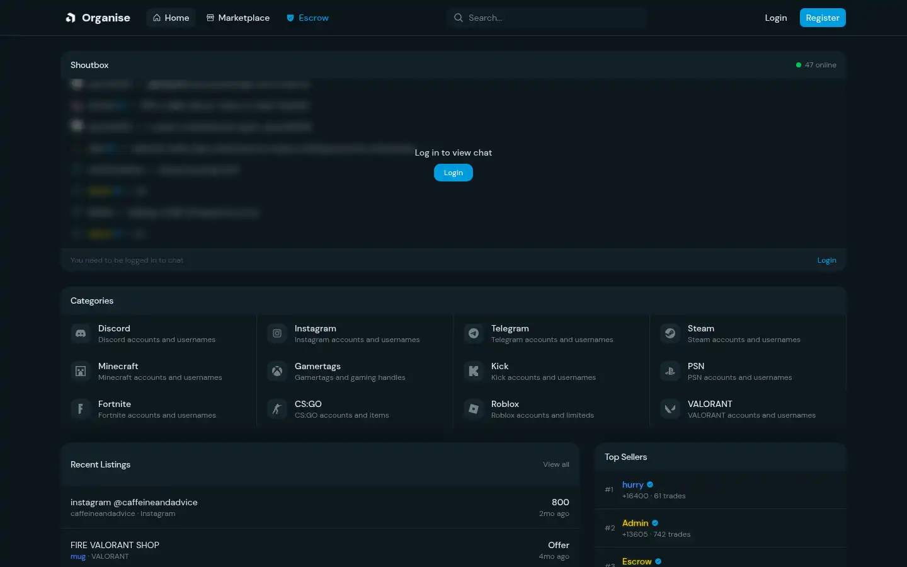The height and width of the screenshot is (567, 907).
Task: Open the Marketplace tab
Action: coord(238,18)
